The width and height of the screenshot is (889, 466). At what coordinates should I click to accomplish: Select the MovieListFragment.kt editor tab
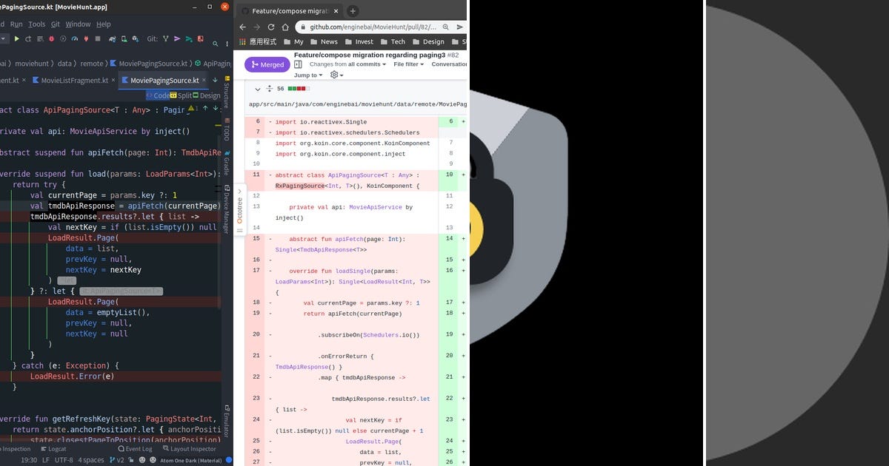tap(74, 81)
